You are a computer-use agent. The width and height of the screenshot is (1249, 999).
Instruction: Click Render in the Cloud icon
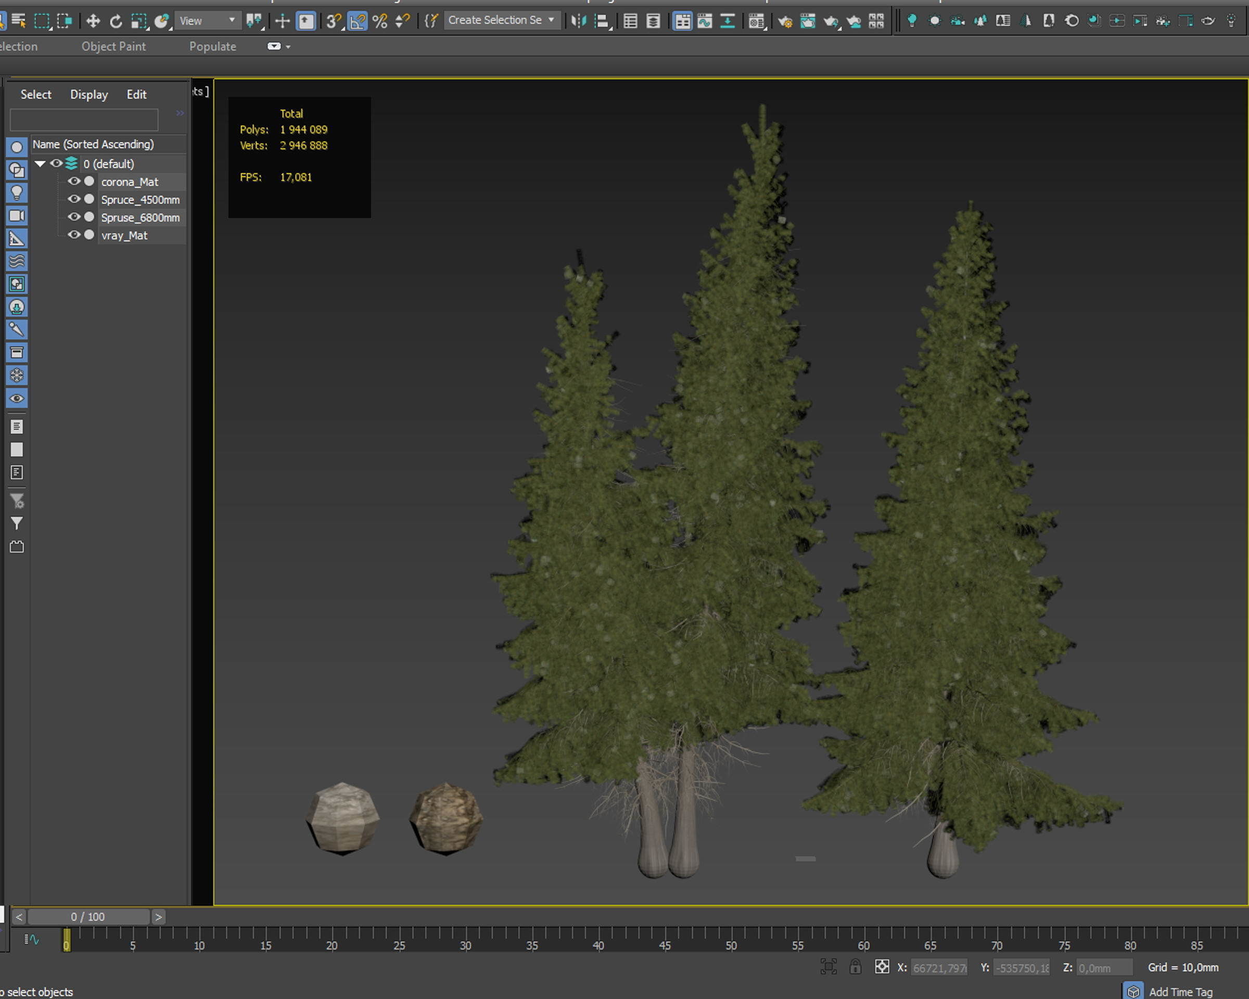[x=854, y=21]
